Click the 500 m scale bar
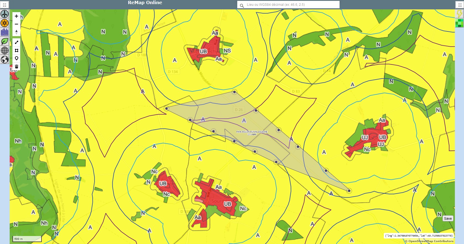 (27, 239)
